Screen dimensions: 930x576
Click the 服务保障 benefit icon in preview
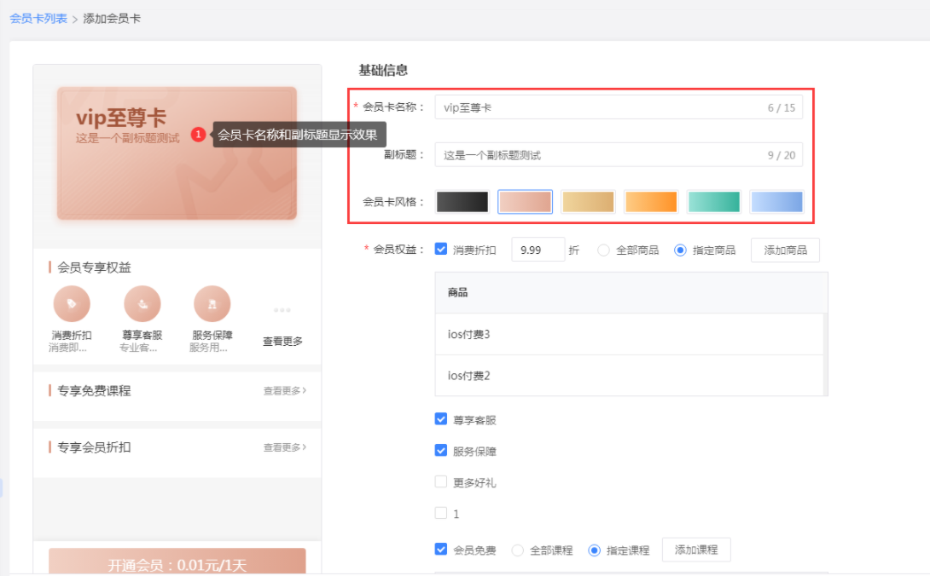(x=212, y=304)
